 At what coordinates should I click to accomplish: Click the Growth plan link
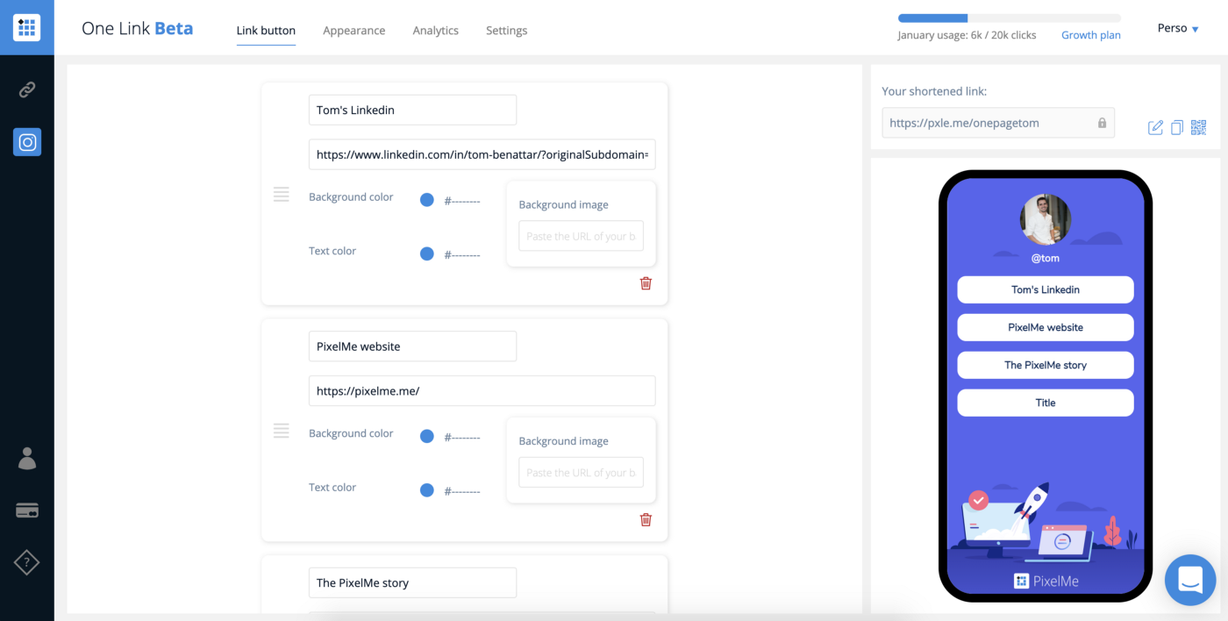[1091, 35]
